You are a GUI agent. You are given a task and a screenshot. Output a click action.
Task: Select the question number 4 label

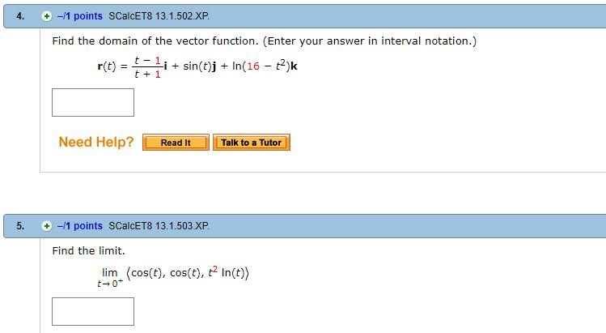[20, 17]
